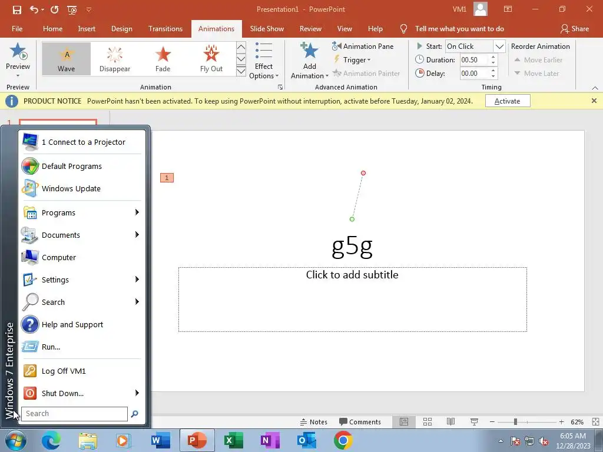Increase the Duration value with up arrow
Screen dimensions: 603x452
click(x=493, y=57)
